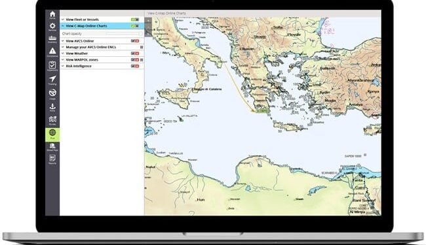
Task: Open the warning triangle Compliance icon
Action: [x=52, y=51]
